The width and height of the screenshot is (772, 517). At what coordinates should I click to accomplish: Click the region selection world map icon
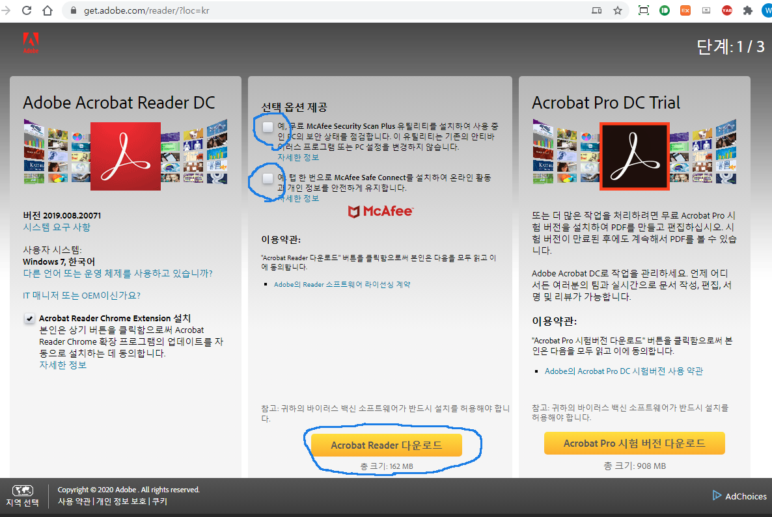(x=23, y=490)
